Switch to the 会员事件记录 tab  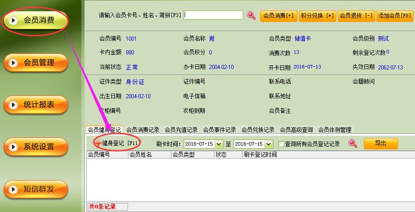(x=220, y=129)
